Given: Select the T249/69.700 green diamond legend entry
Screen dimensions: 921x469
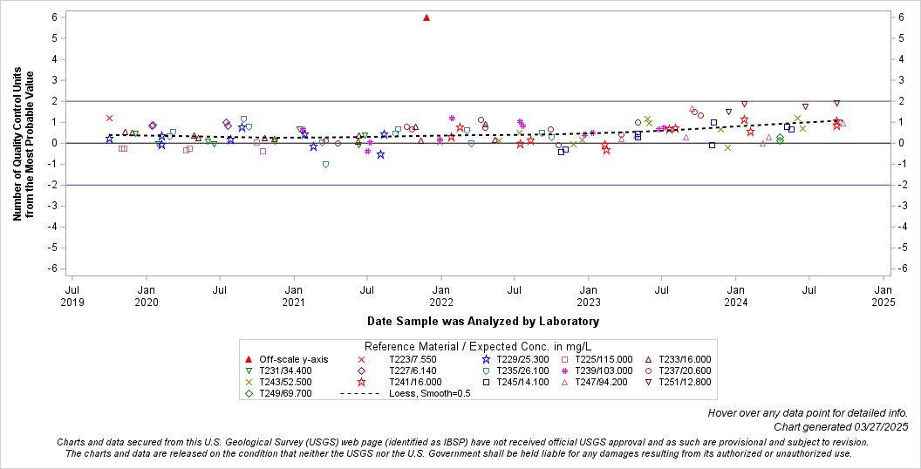Looking at the screenshot, I should 278,394.
